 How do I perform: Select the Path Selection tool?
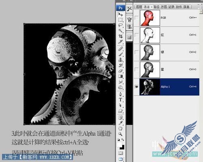pyautogui.click(x=120, y=105)
